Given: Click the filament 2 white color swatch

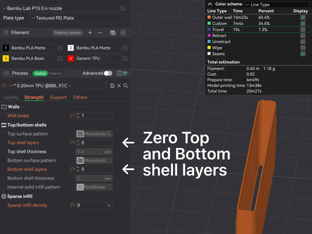Looking at the screenshot, I should [x=71, y=48].
